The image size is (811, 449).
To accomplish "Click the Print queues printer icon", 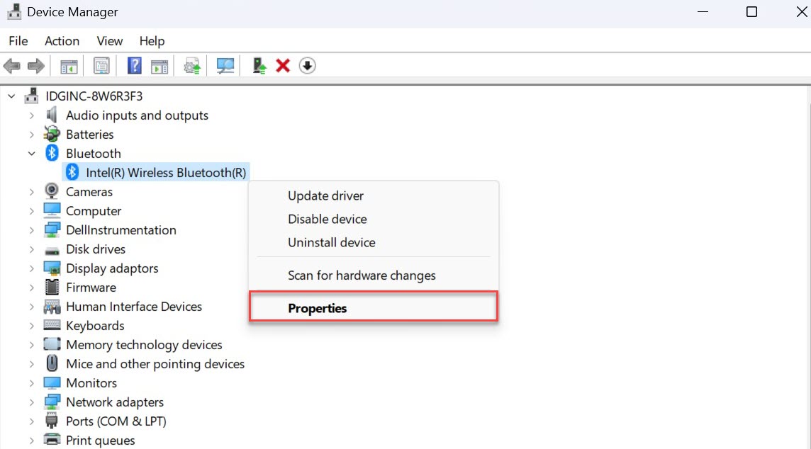I will tap(52, 440).
